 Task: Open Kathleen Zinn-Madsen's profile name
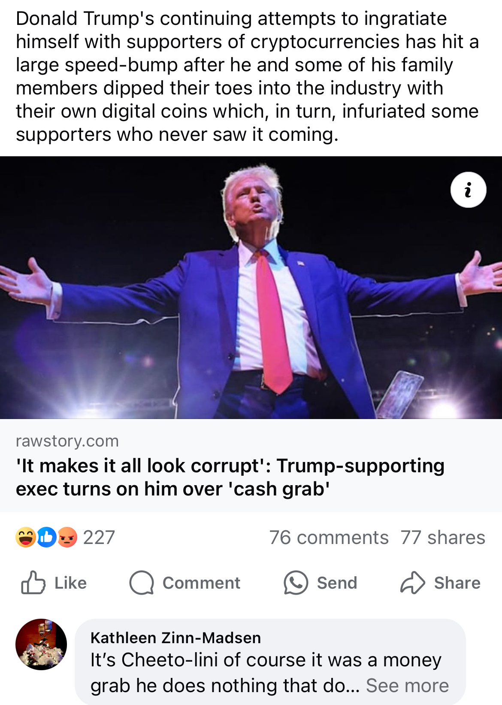click(x=175, y=638)
